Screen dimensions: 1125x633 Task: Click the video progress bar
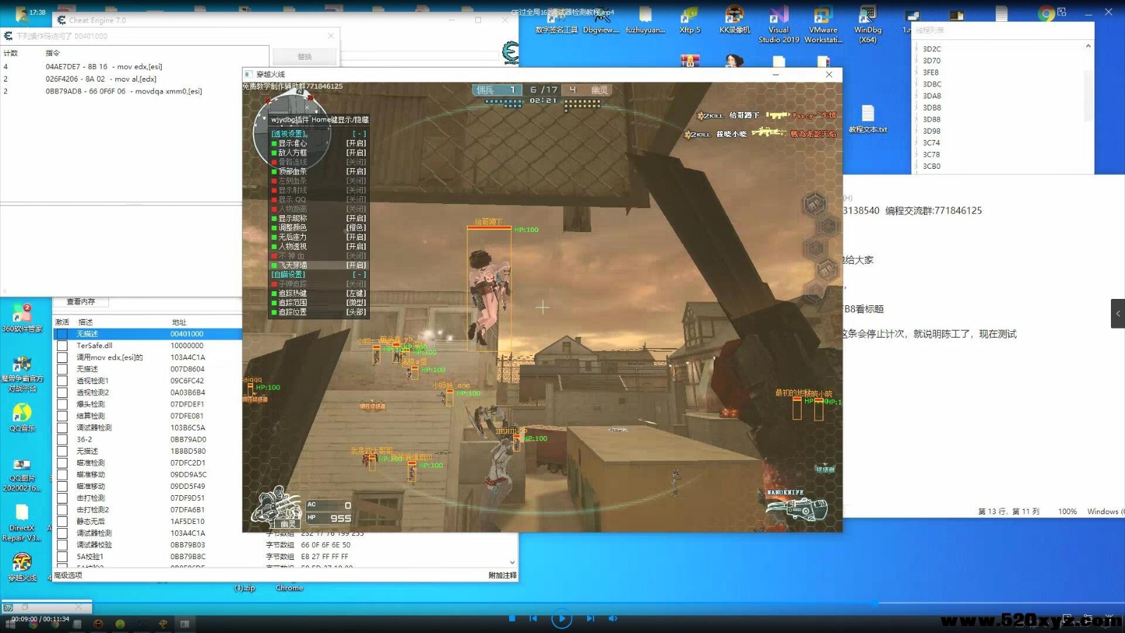coord(562,603)
